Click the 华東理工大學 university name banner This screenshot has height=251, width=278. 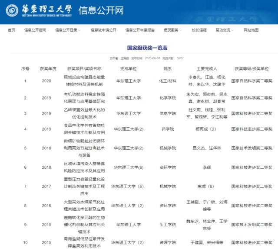pos(46,10)
